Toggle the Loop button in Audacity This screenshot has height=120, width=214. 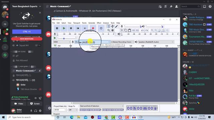coord(101,28)
